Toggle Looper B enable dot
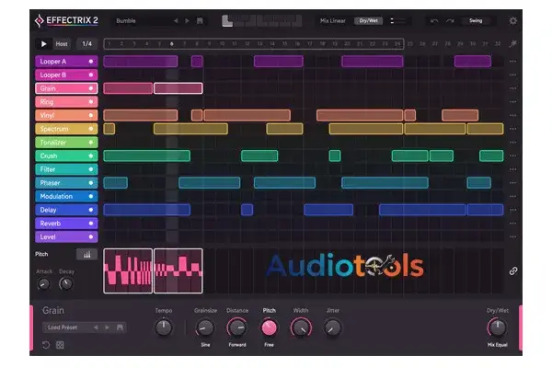The width and height of the screenshot is (552, 368). point(91,75)
